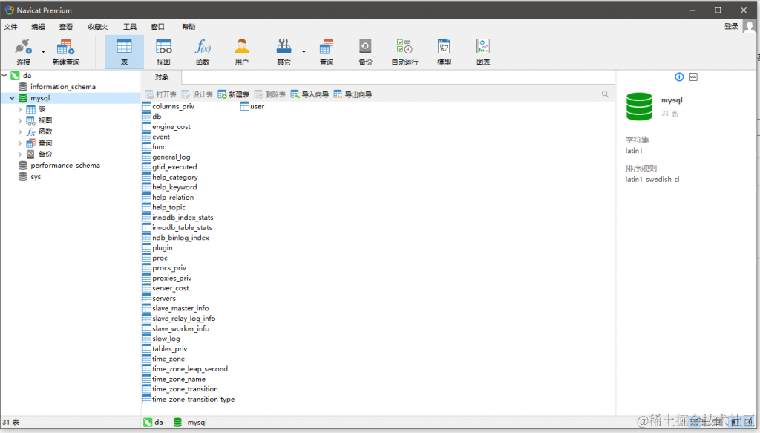Select the 'slave_relay_log_info' table
This screenshot has height=433, width=760.
click(184, 318)
